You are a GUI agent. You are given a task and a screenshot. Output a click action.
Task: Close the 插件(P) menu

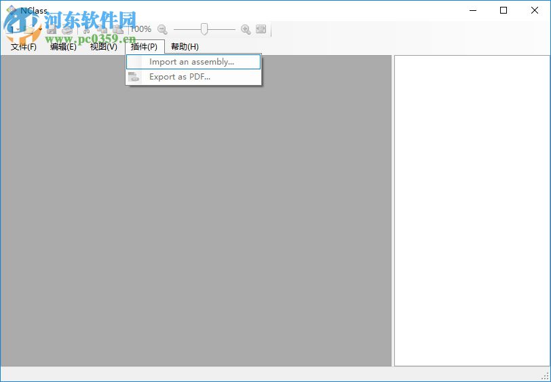click(x=144, y=46)
